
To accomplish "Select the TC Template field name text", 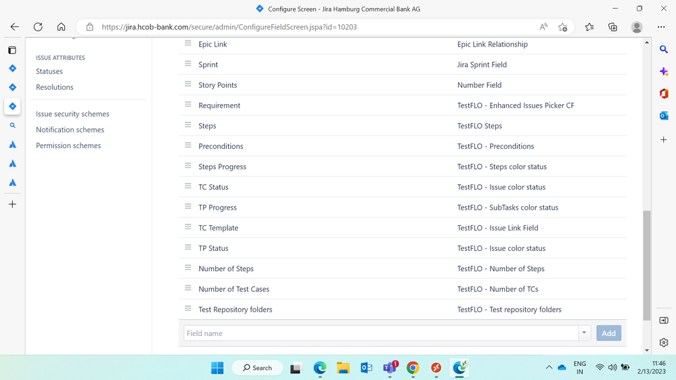I will tap(218, 228).
